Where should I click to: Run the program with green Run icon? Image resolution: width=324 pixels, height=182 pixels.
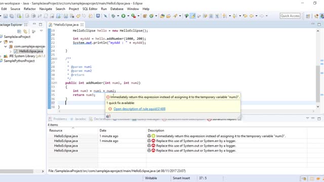coord(124,16)
